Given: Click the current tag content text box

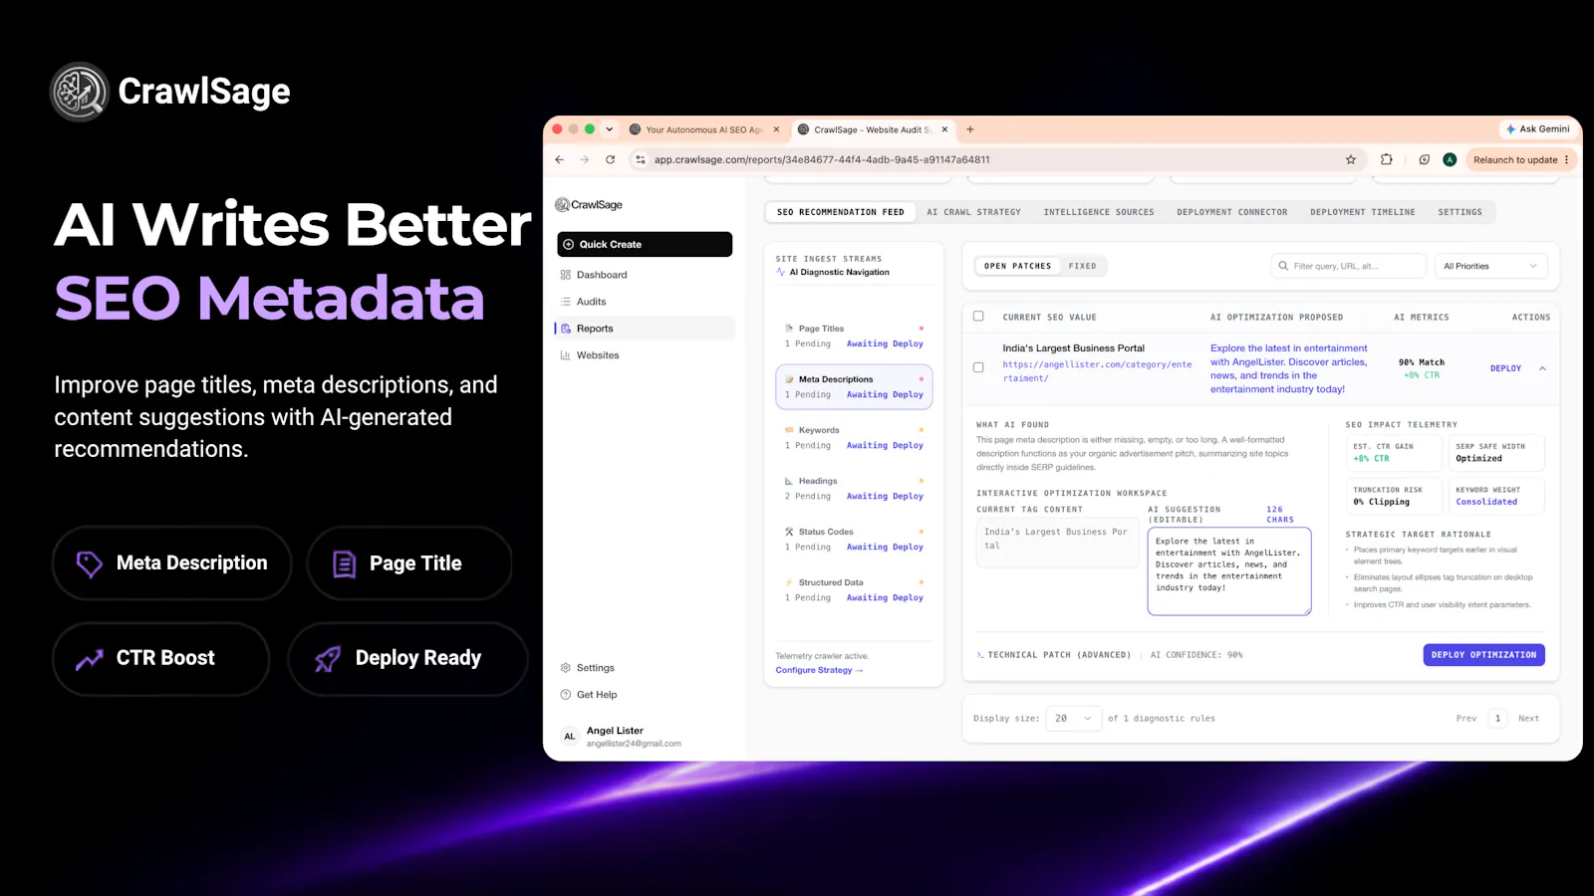Looking at the screenshot, I should (x=1057, y=545).
